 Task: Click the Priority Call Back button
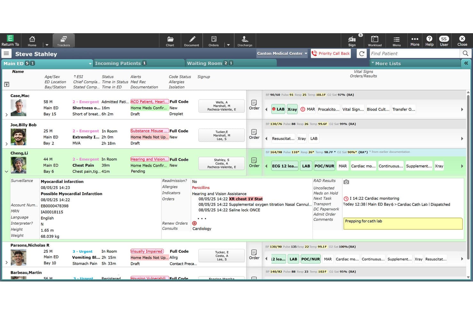click(331, 53)
